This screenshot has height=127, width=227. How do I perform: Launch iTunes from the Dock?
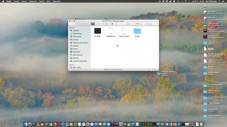(92, 124)
